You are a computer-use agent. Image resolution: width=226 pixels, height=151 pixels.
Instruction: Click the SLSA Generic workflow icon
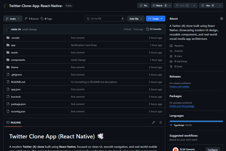coord(176,149)
